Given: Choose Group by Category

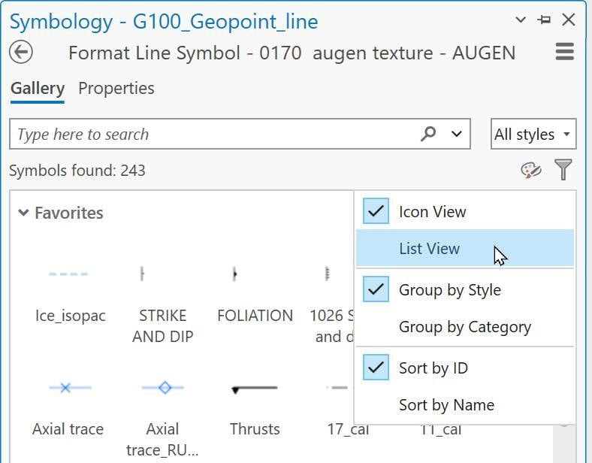Looking at the screenshot, I should [465, 327].
